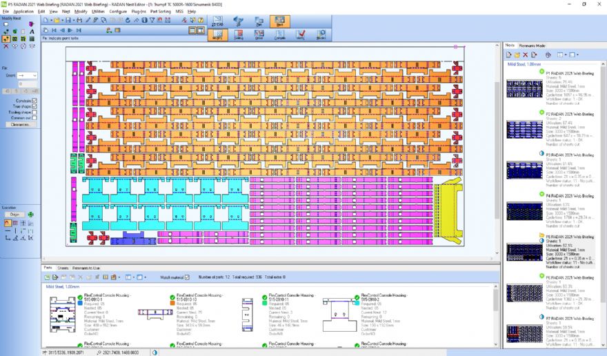Open the Blocks mode button

(321, 35)
